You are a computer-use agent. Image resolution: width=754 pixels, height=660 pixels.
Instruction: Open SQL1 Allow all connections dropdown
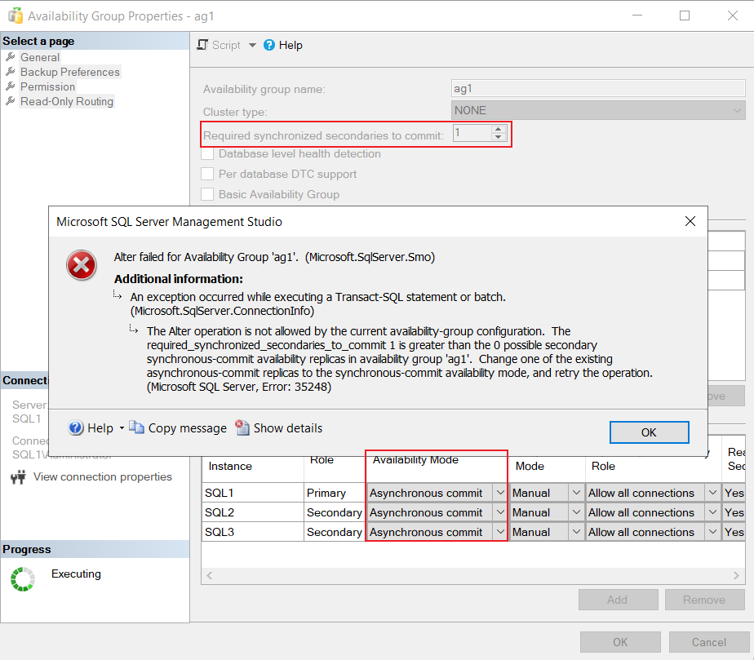click(x=712, y=493)
